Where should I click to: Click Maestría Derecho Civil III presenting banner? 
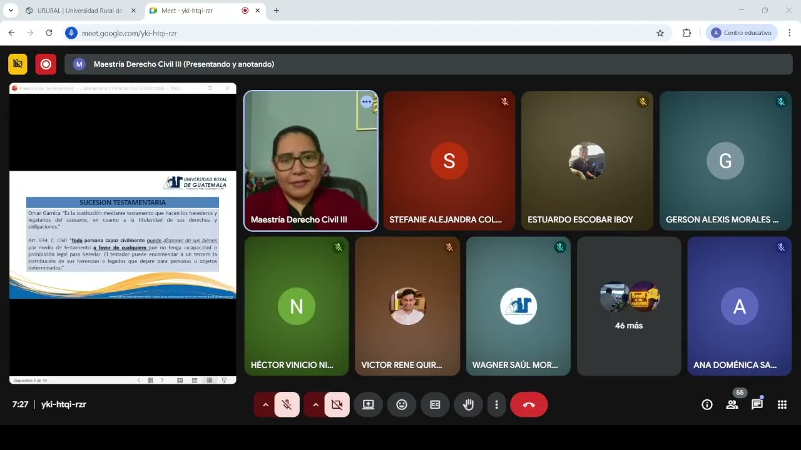pyautogui.click(x=429, y=64)
